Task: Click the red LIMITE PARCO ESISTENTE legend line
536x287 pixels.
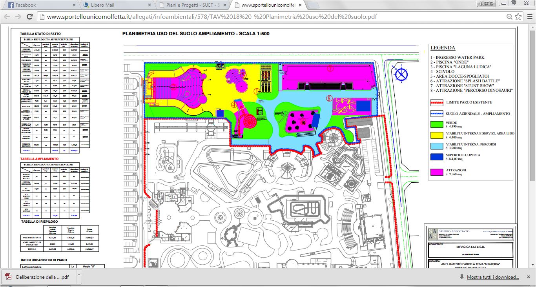Action: click(436, 103)
